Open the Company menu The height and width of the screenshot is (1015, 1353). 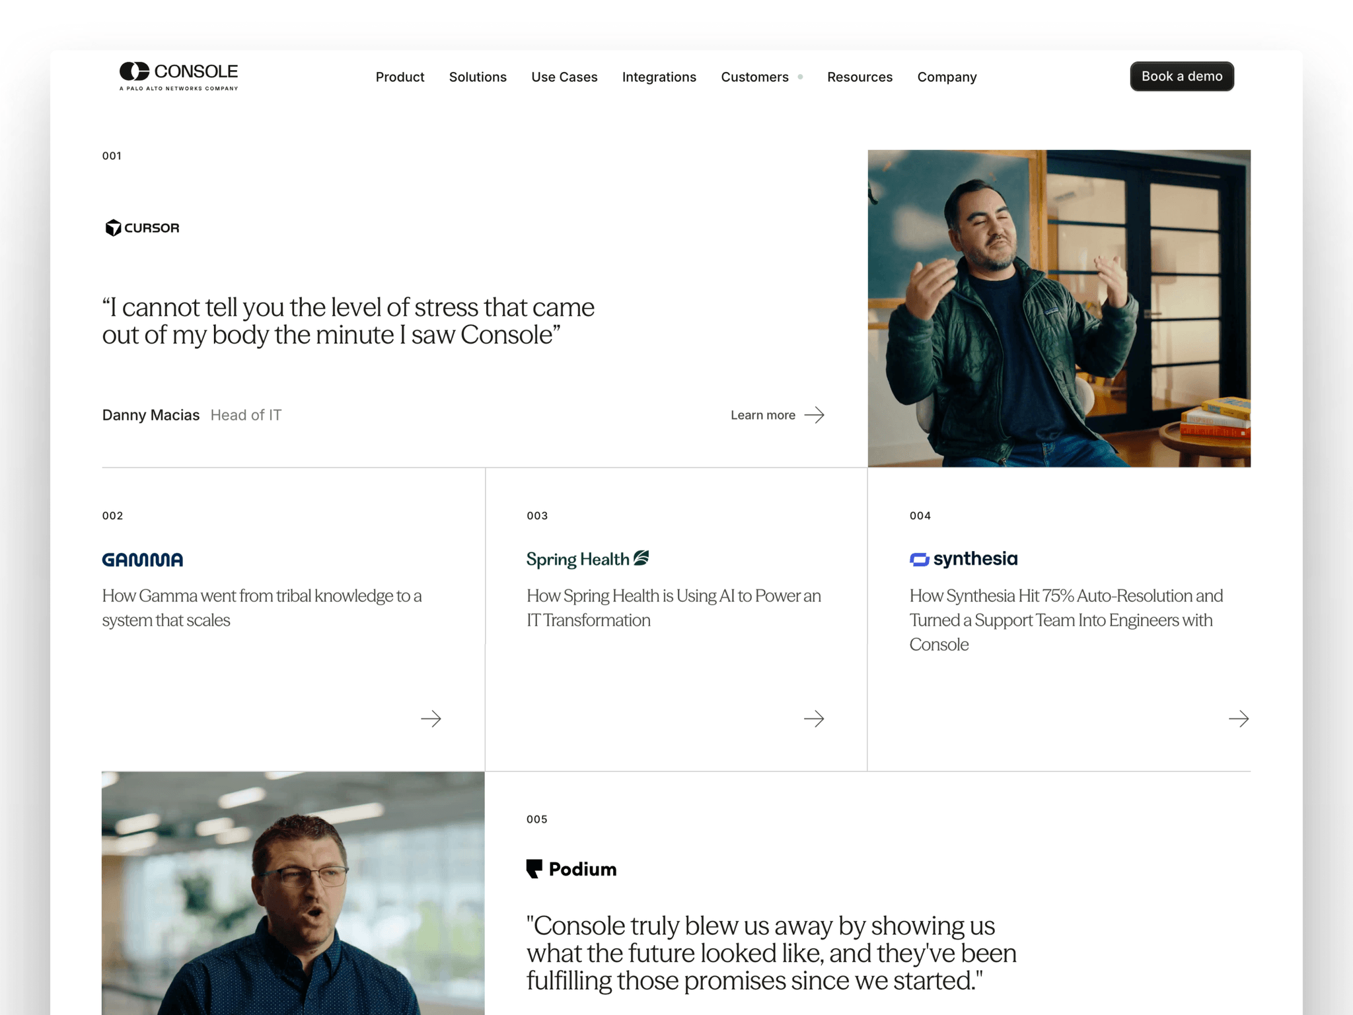coord(947,77)
